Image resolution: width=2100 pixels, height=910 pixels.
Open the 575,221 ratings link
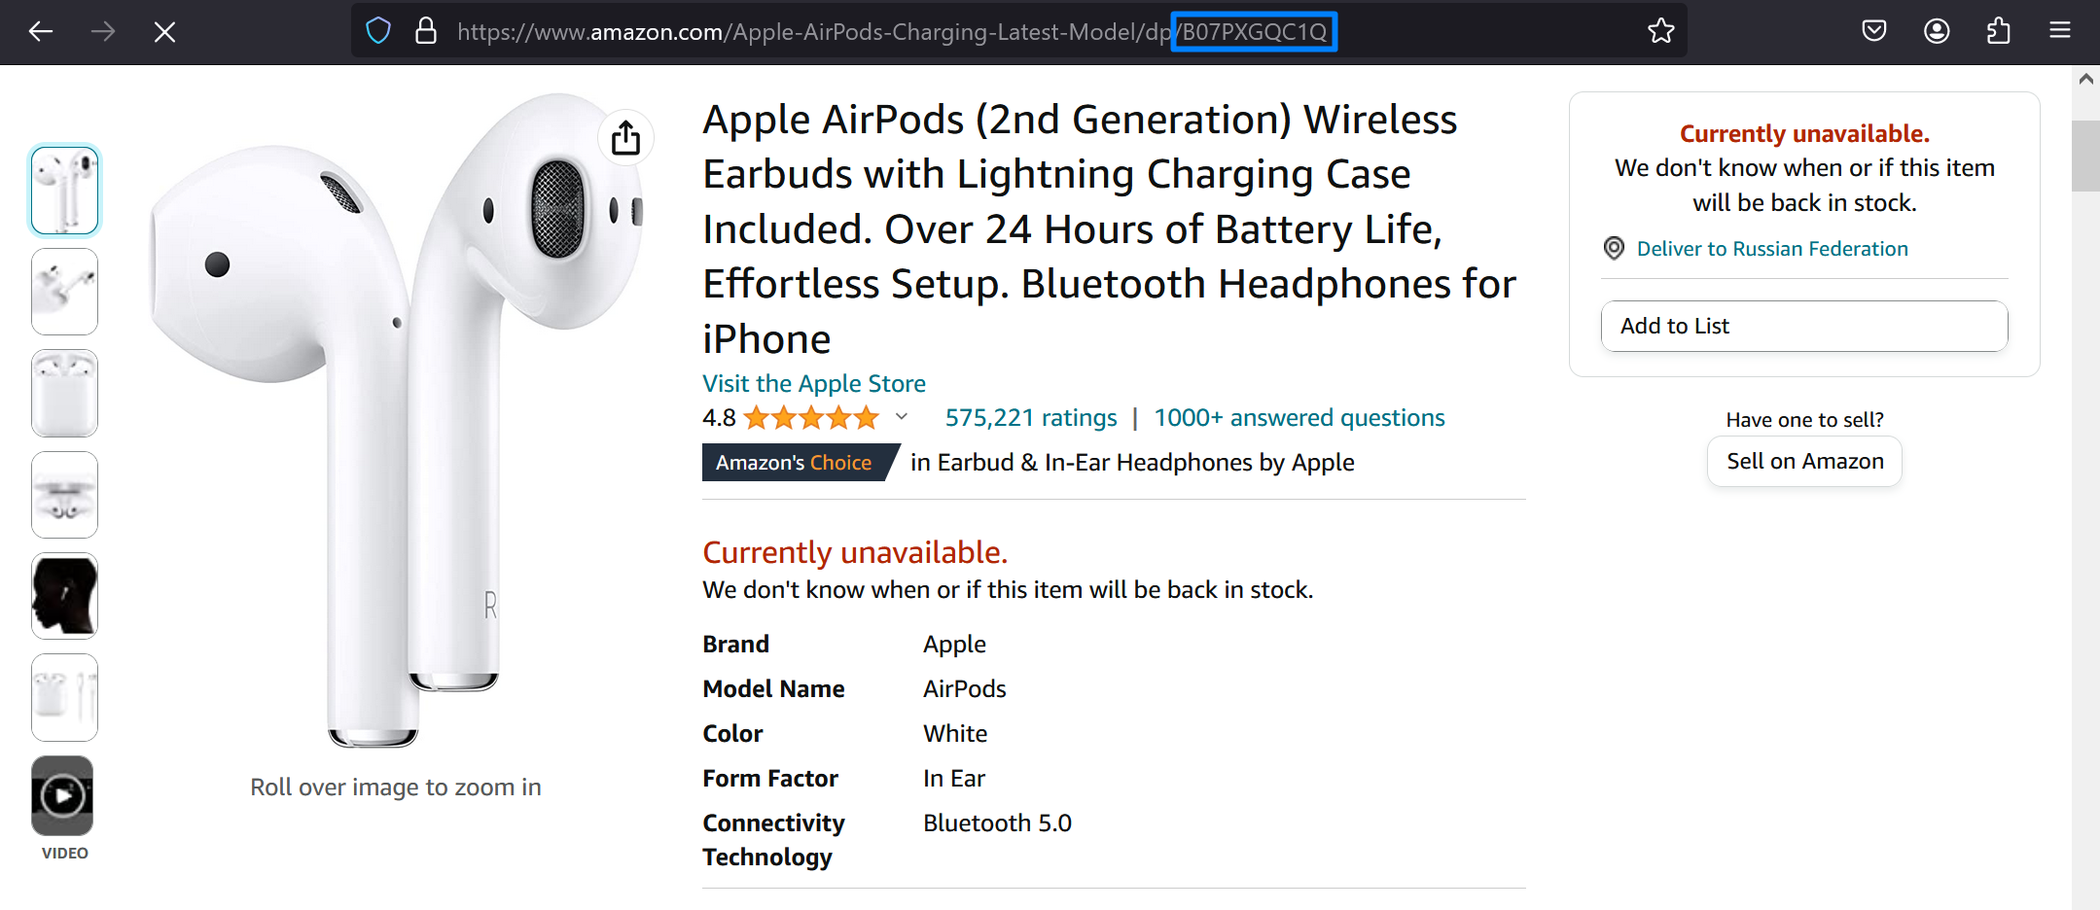coord(1030,418)
